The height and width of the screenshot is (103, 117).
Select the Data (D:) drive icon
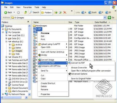click(10, 39)
